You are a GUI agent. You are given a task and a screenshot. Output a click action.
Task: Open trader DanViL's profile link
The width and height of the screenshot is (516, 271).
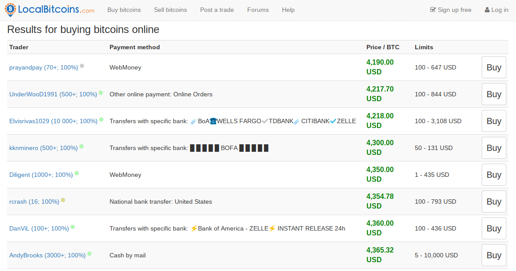coord(39,228)
